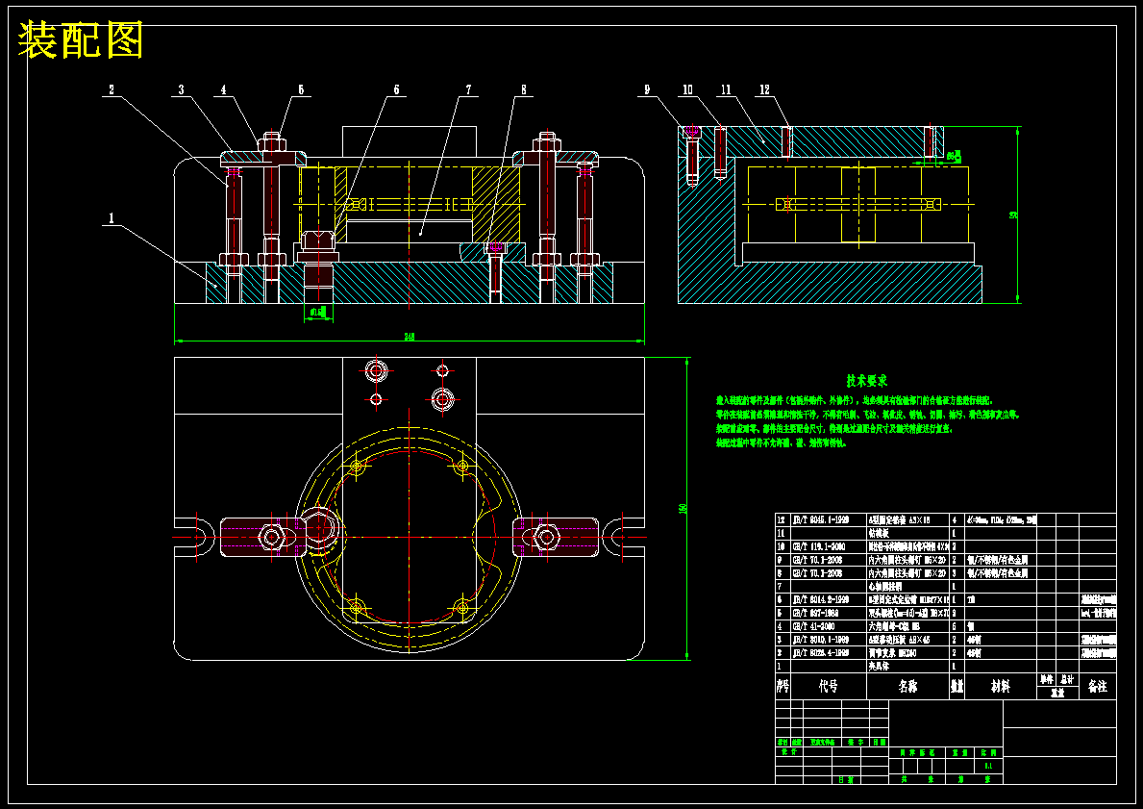Screen dimensions: 1143x809
Task: Click the 代号 header in parts list
Action: pos(828,687)
